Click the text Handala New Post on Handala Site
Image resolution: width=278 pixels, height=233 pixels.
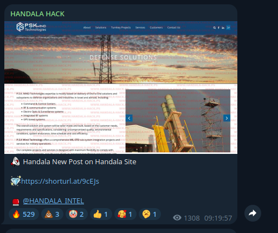[x=80, y=162]
